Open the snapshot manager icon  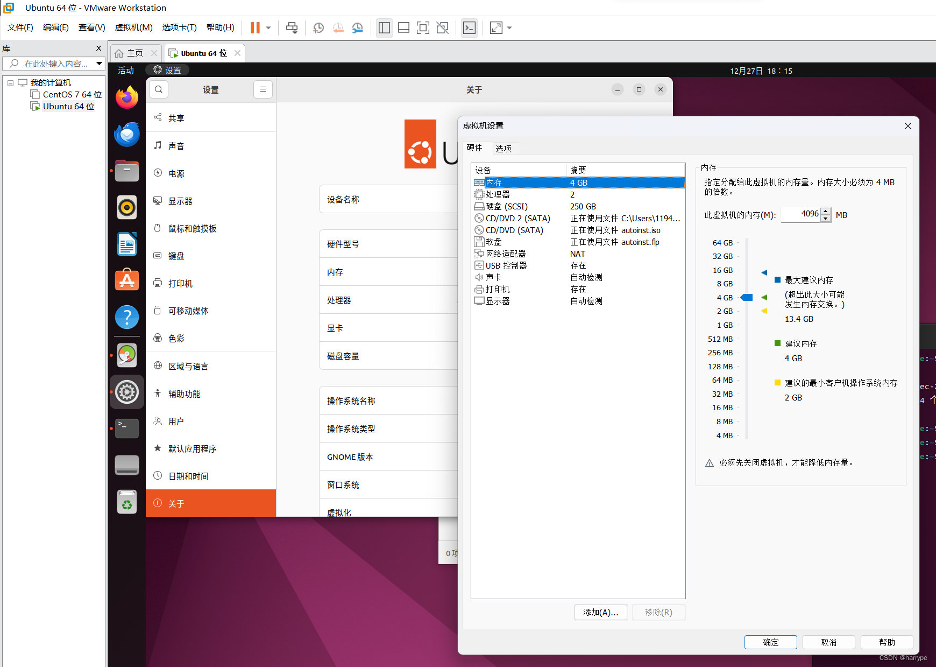(358, 27)
